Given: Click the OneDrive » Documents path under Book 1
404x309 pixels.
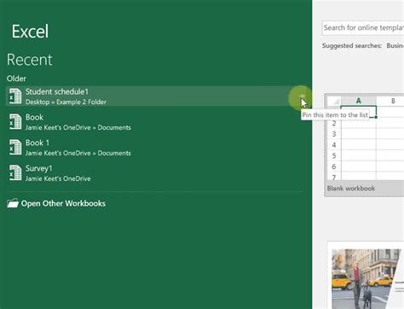Looking at the screenshot, I should coord(78,153).
